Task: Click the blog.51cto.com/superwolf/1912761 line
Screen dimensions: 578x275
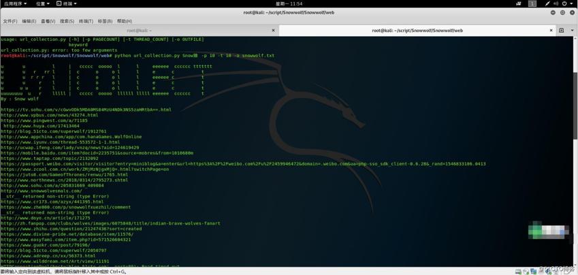Action: [x=54, y=131]
